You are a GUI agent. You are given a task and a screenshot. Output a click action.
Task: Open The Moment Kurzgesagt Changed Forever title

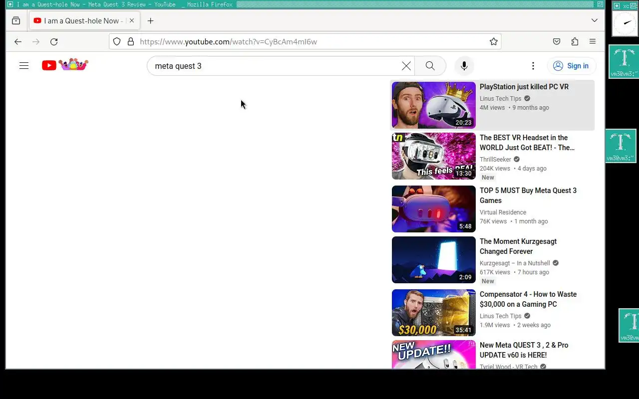(518, 246)
